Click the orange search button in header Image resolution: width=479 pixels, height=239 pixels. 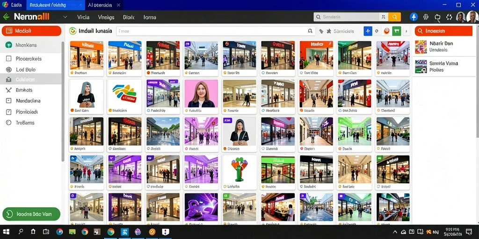(394, 17)
